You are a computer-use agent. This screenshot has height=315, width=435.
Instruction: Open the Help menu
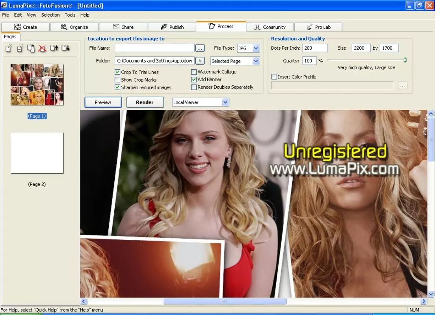(x=85, y=15)
